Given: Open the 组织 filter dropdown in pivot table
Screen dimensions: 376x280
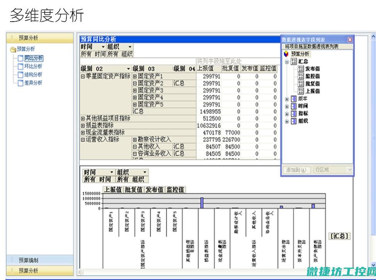Looking at the screenshot, I should click(x=130, y=47).
